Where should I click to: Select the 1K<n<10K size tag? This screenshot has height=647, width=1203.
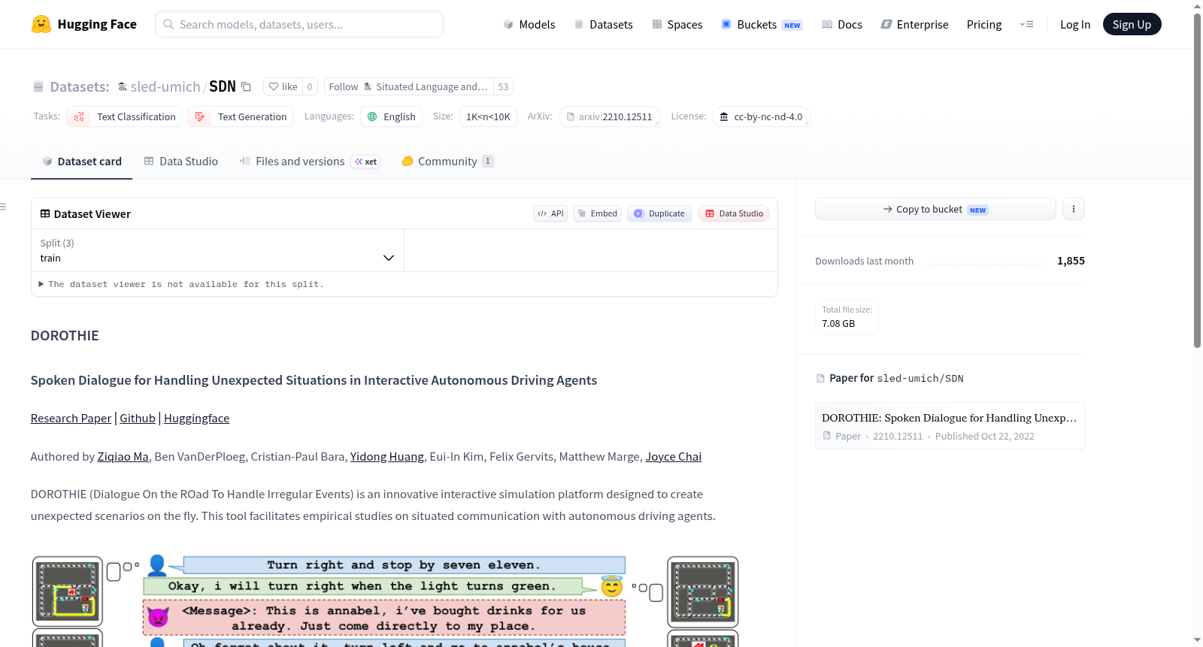[x=488, y=116]
